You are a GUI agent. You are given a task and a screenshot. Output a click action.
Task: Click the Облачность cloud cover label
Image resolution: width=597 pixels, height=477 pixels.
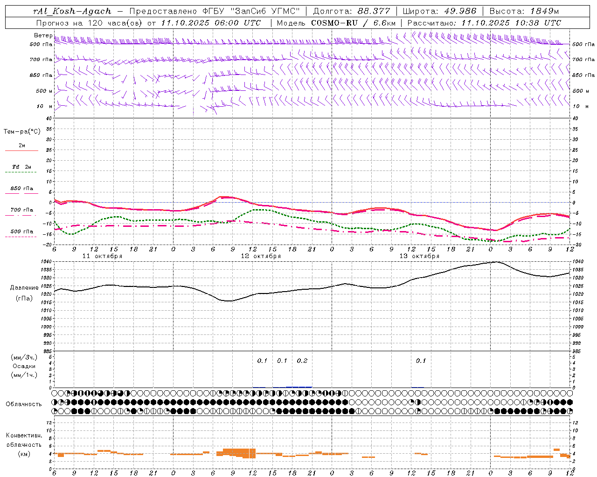click(24, 404)
